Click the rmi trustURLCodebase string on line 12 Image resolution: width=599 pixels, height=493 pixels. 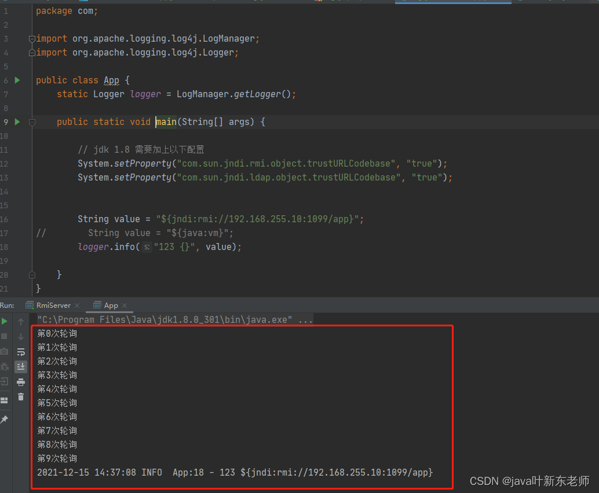286,164
